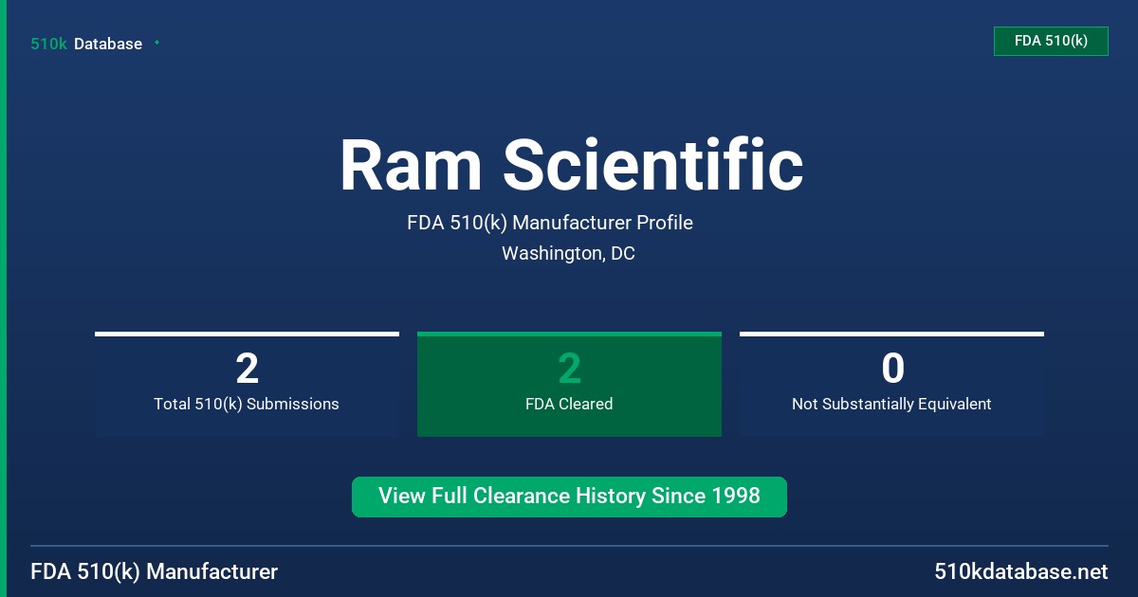This screenshot has height=597, width=1138.
Task: Open the Not Substantially Equivalent card
Action: coord(891,384)
